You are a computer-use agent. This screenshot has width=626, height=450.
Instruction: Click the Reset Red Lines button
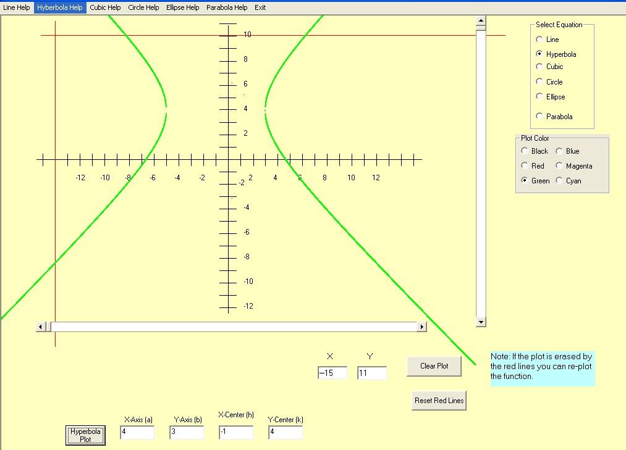[439, 401]
